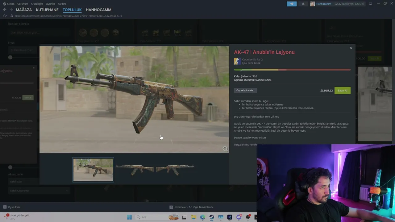The height and width of the screenshot is (222, 395).
Task: Click the Hanhocamm profile avatar
Action: (313, 4)
